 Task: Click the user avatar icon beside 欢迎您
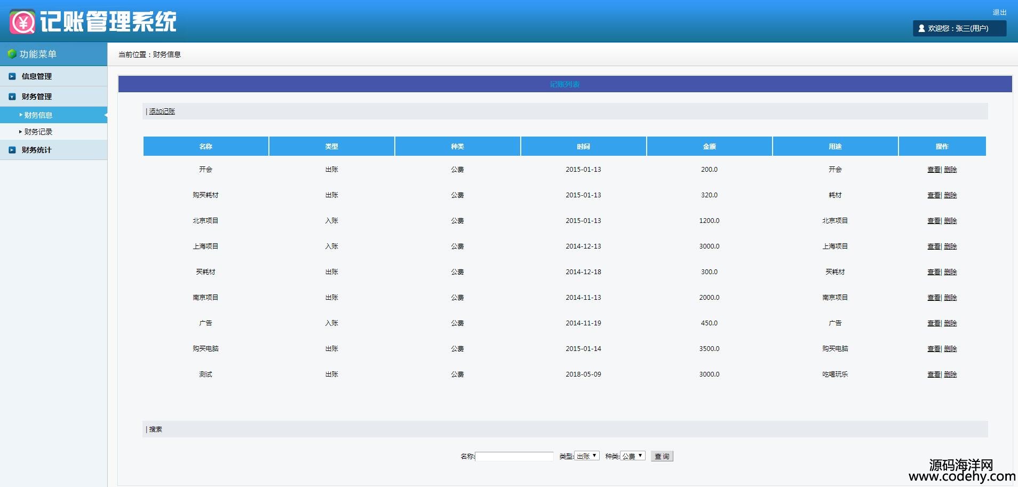pos(921,28)
